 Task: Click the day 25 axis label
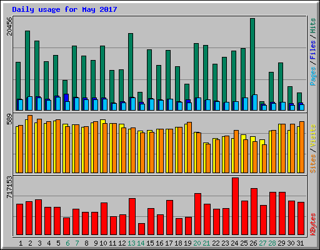click(x=244, y=243)
